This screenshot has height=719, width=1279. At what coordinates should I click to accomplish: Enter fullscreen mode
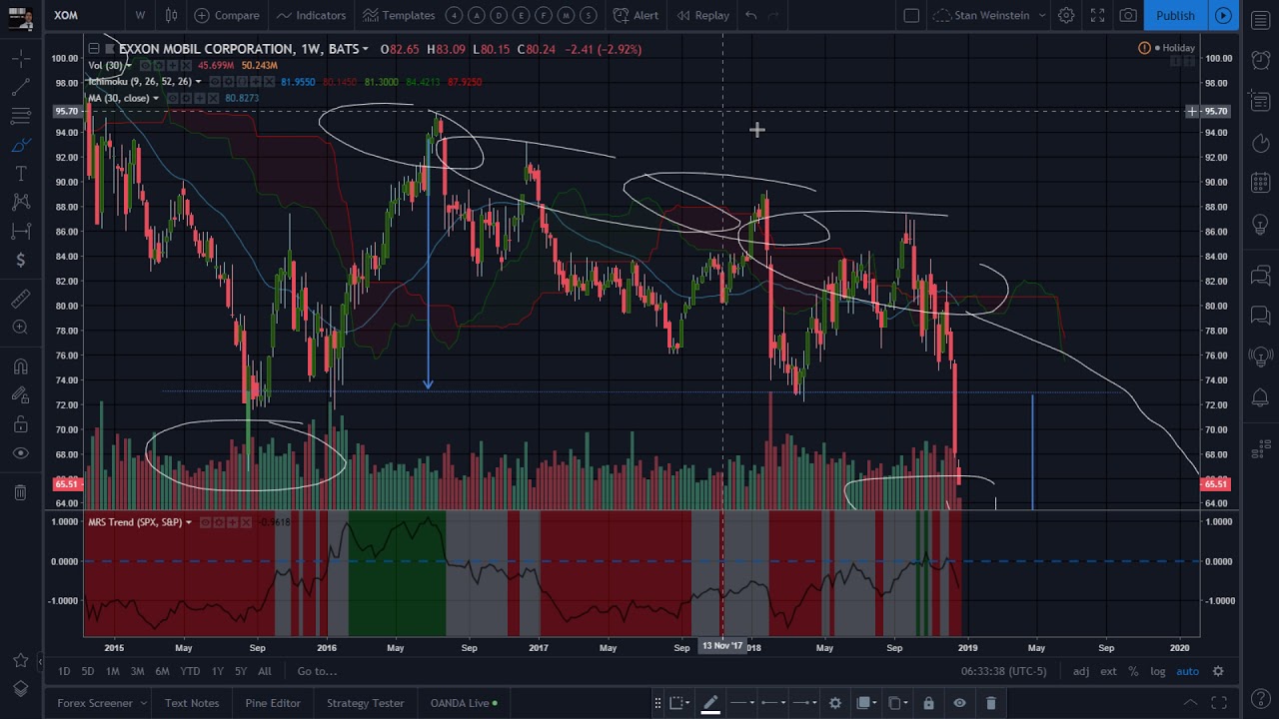[x=1097, y=15]
